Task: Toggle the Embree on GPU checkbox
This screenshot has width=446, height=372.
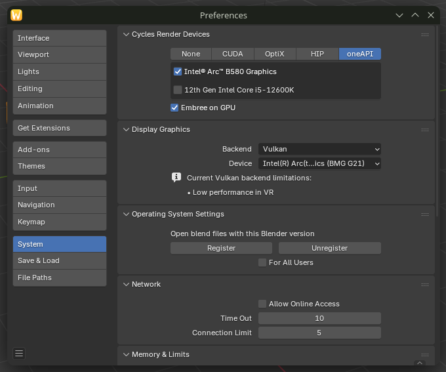Action: (x=175, y=108)
